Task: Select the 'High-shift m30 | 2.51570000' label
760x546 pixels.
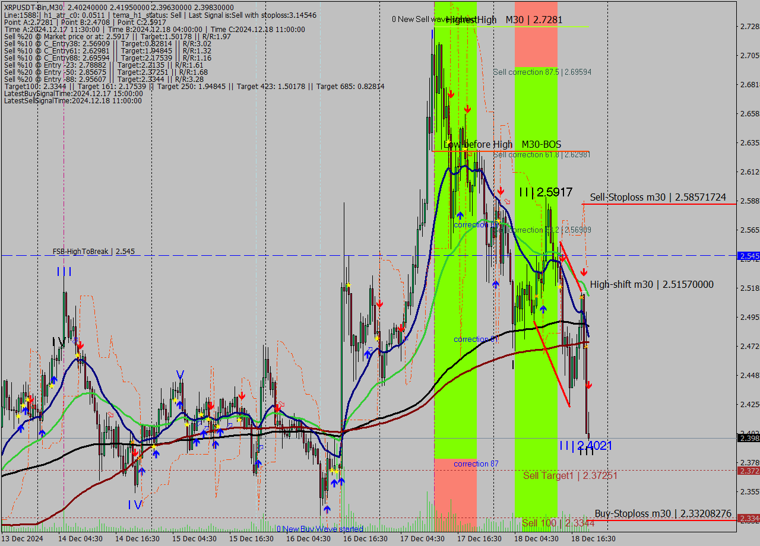Action: coord(652,284)
